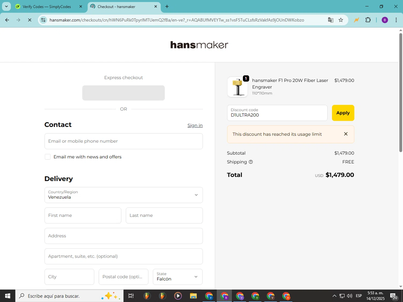403x302 pixels.
Task: Open the first FL Studio fruit taskbar icon
Action: [x=147, y=296]
